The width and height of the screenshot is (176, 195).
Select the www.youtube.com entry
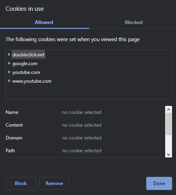tap(32, 81)
